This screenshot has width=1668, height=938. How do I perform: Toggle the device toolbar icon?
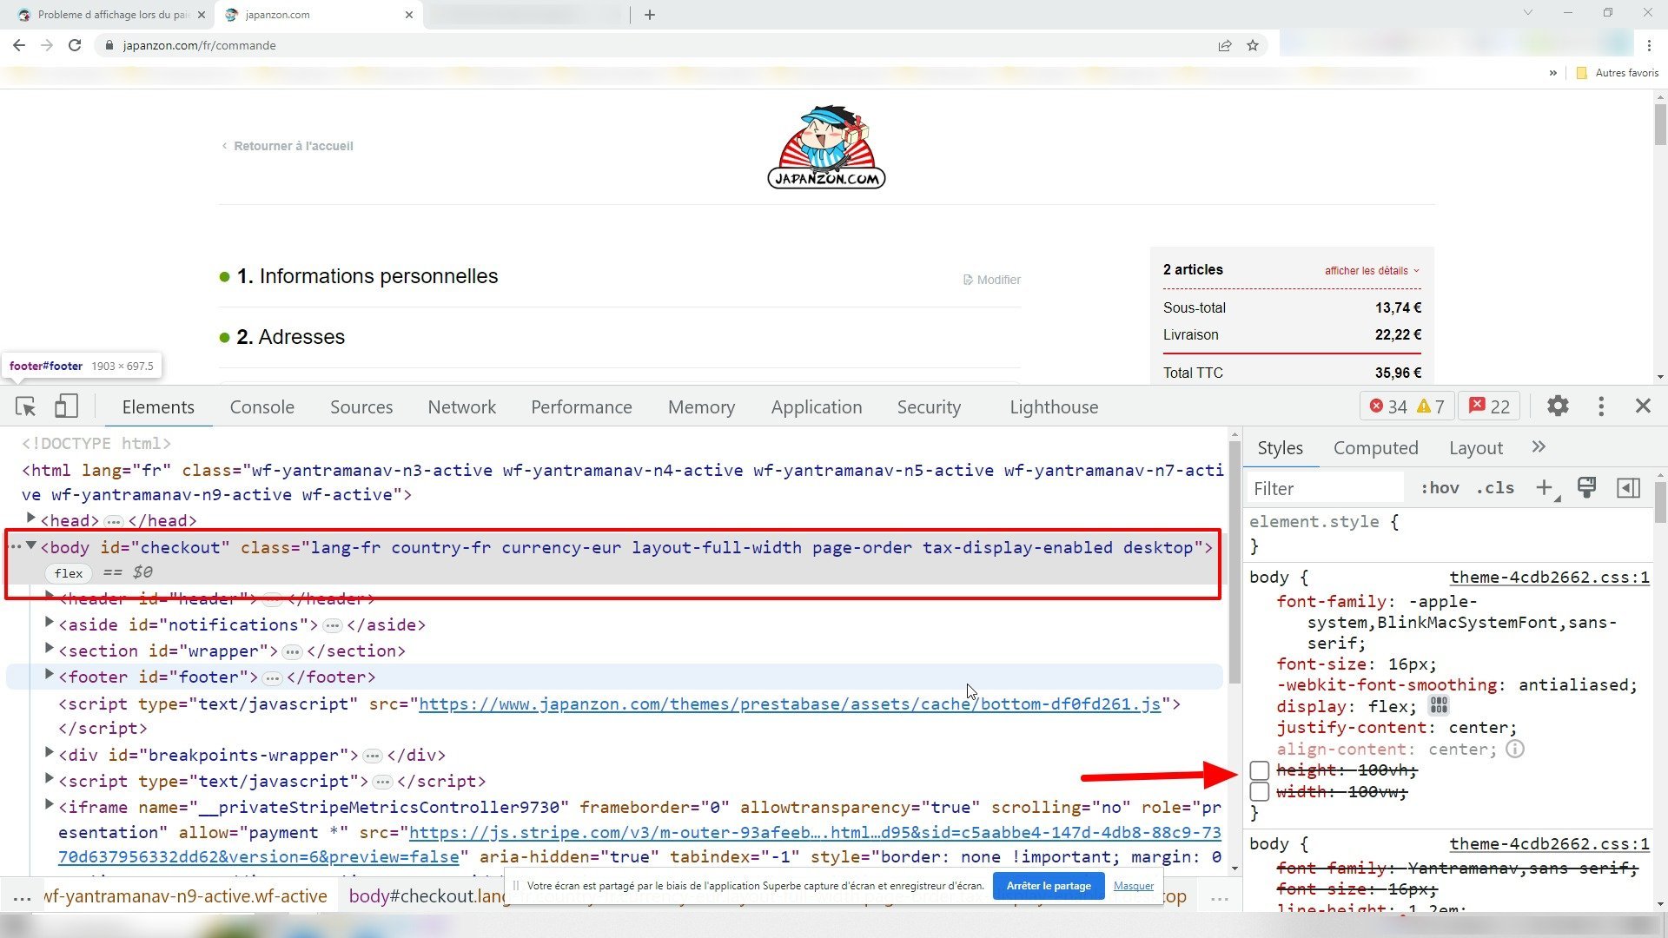(66, 406)
